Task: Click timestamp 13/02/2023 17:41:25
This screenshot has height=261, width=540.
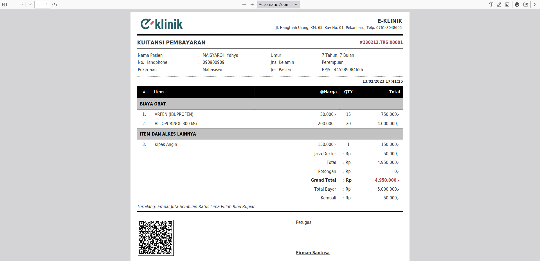Action: (x=382, y=81)
